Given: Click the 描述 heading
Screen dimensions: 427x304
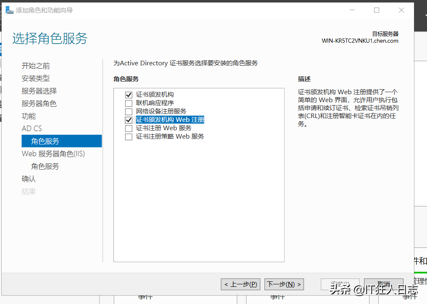Looking at the screenshot, I should click(304, 79).
